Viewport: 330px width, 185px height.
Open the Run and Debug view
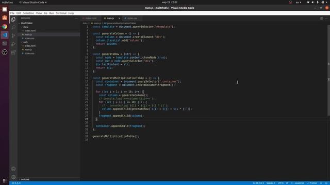13,44
